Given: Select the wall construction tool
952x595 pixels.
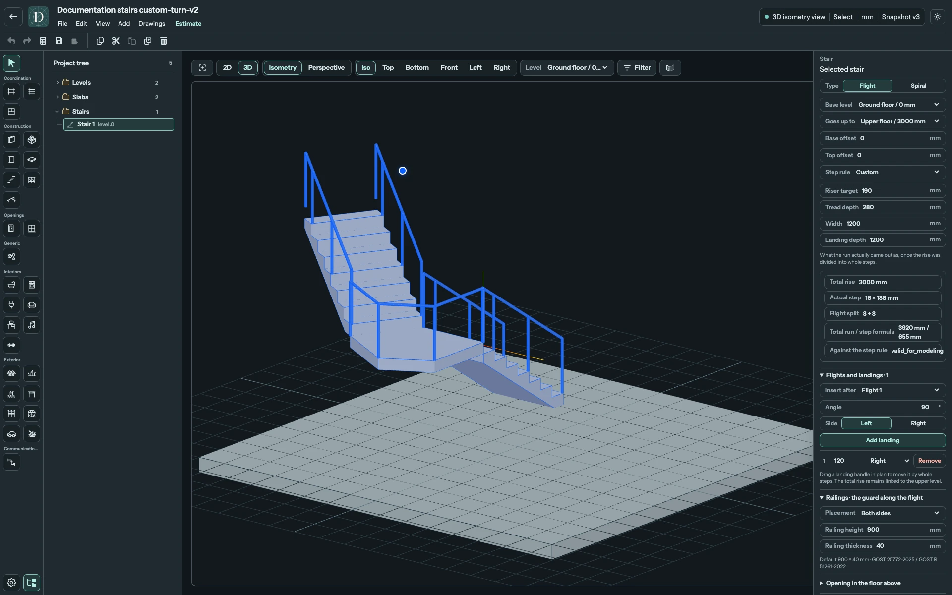Looking at the screenshot, I should tap(11, 140).
